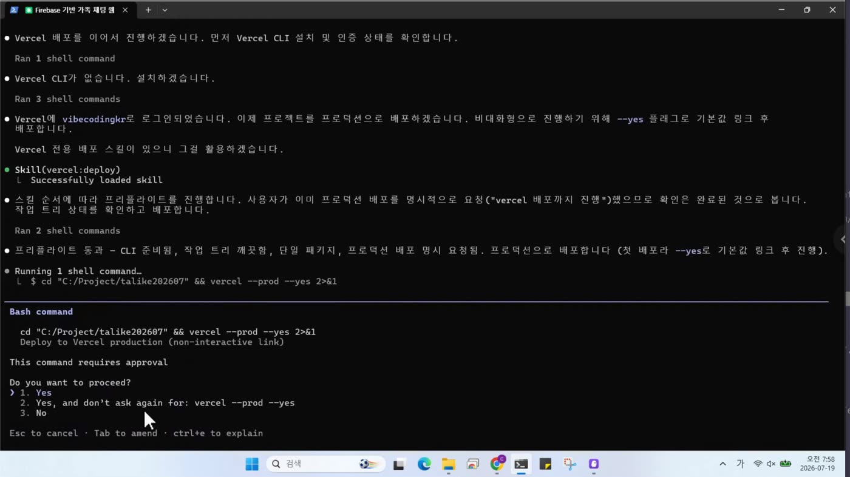This screenshot has width=850, height=477.
Task: Expand the side panel arrow at right edge
Action: pos(843,239)
